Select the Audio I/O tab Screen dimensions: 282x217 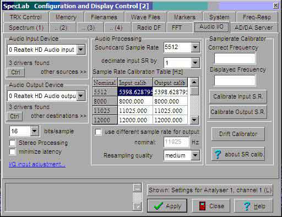coord(211,27)
